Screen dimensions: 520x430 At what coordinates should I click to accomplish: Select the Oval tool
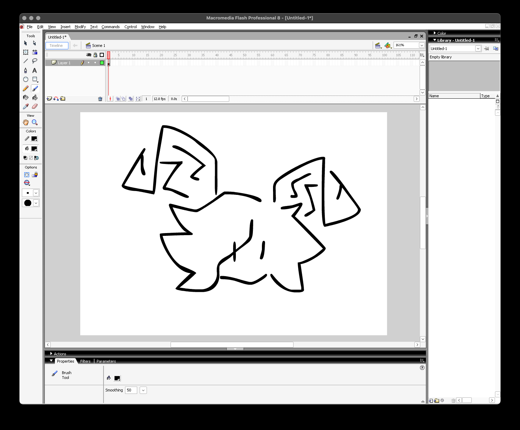pyautogui.click(x=26, y=80)
